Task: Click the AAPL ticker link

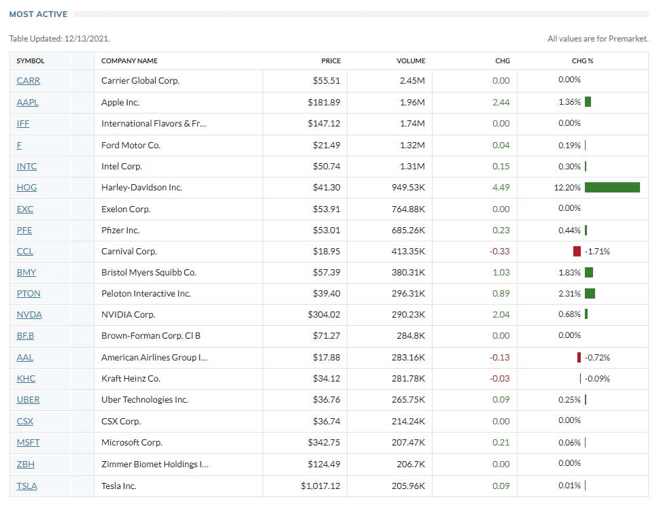Action: pyautogui.click(x=27, y=103)
